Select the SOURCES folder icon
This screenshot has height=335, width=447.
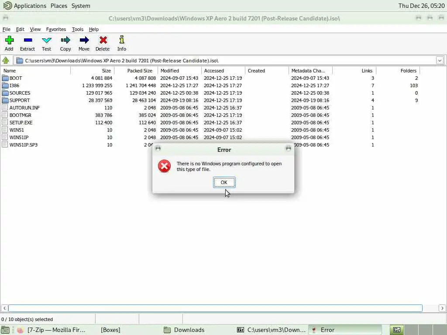click(x=5, y=93)
